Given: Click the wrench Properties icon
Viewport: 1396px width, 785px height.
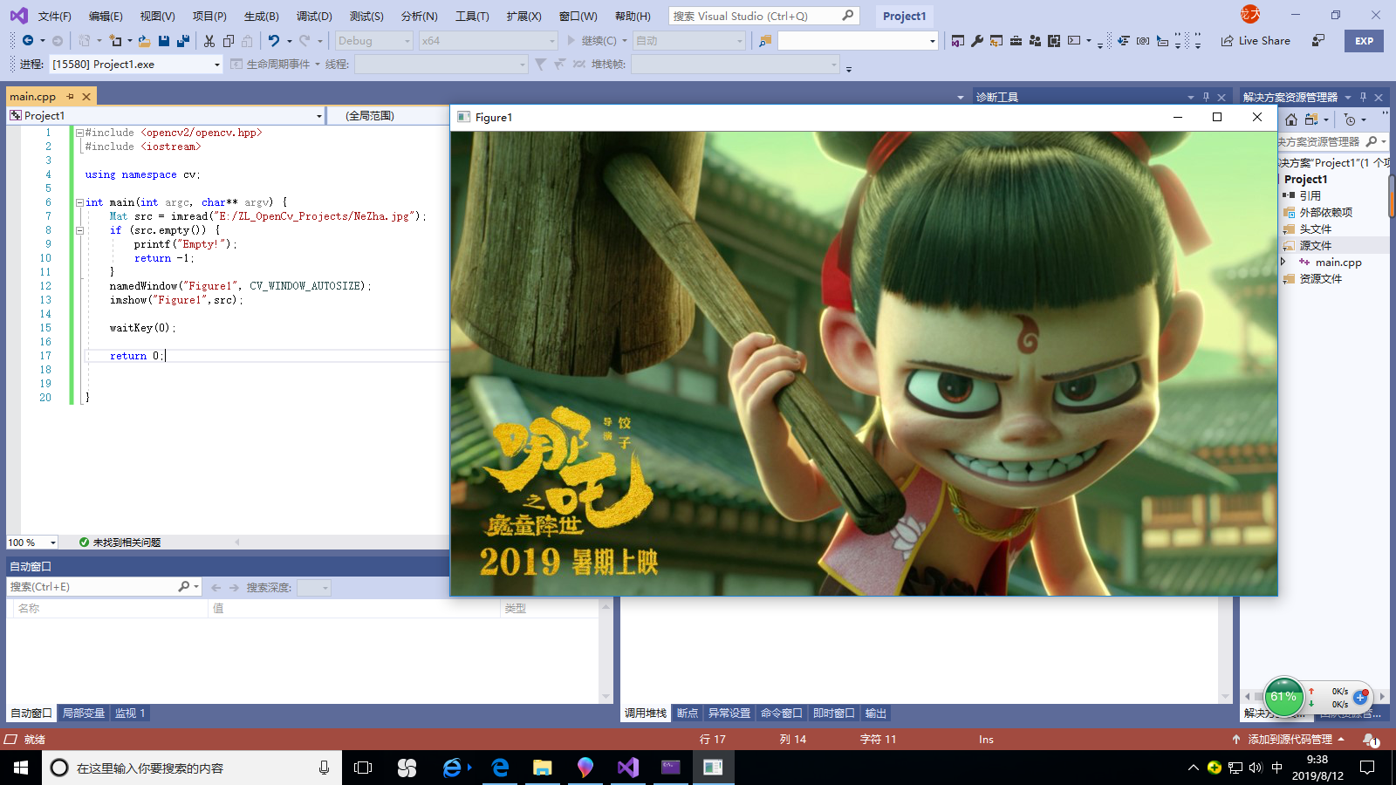Looking at the screenshot, I should point(977,40).
